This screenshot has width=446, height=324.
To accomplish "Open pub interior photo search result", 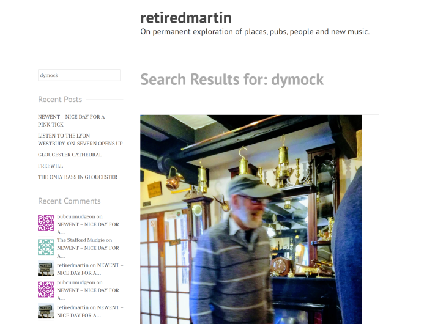I will pos(251,219).
